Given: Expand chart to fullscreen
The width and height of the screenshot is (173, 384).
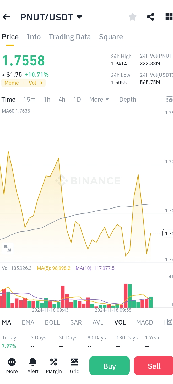Looking at the screenshot, I should coord(8,248).
